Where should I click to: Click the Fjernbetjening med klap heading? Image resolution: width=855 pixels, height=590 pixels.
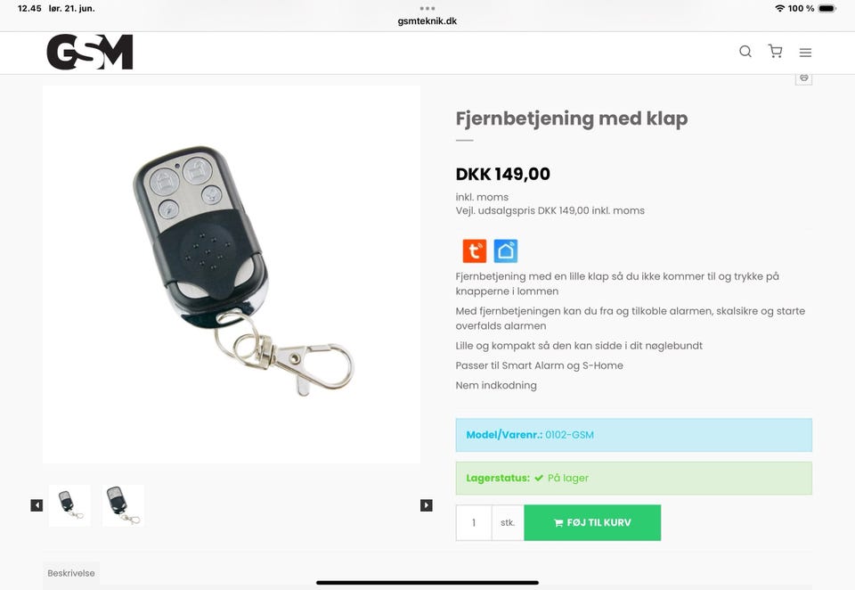tap(572, 119)
